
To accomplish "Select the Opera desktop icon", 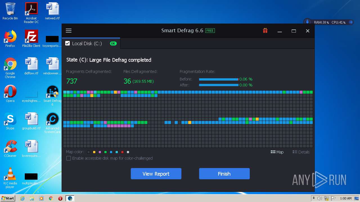I will pyautogui.click(x=10, y=94).
